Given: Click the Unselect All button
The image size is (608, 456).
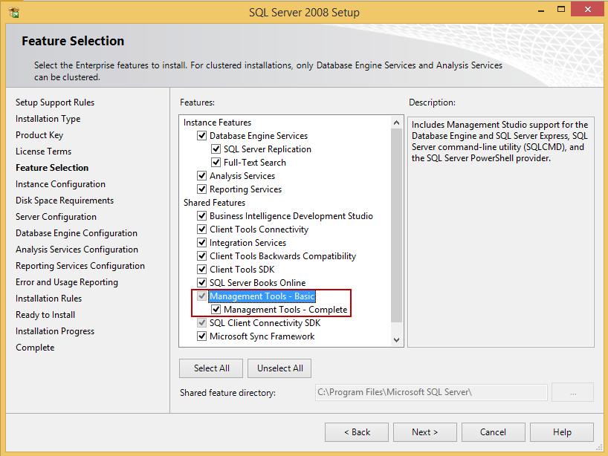Looking at the screenshot, I should pyautogui.click(x=279, y=368).
